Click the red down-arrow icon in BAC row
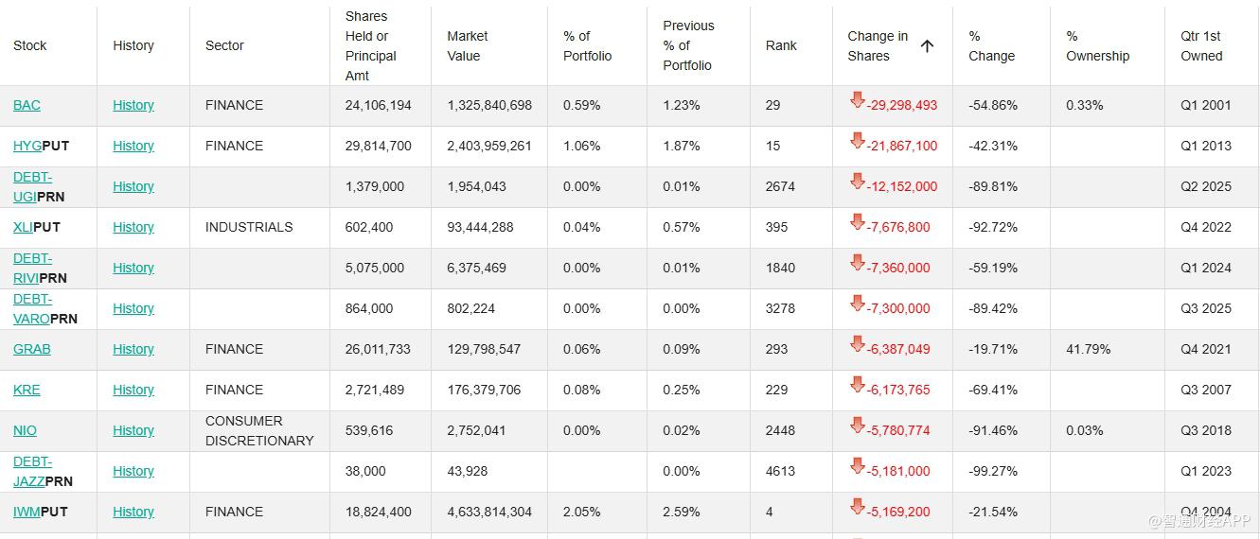The width and height of the screenshot is (1260, 539). [x=858, y=100]
